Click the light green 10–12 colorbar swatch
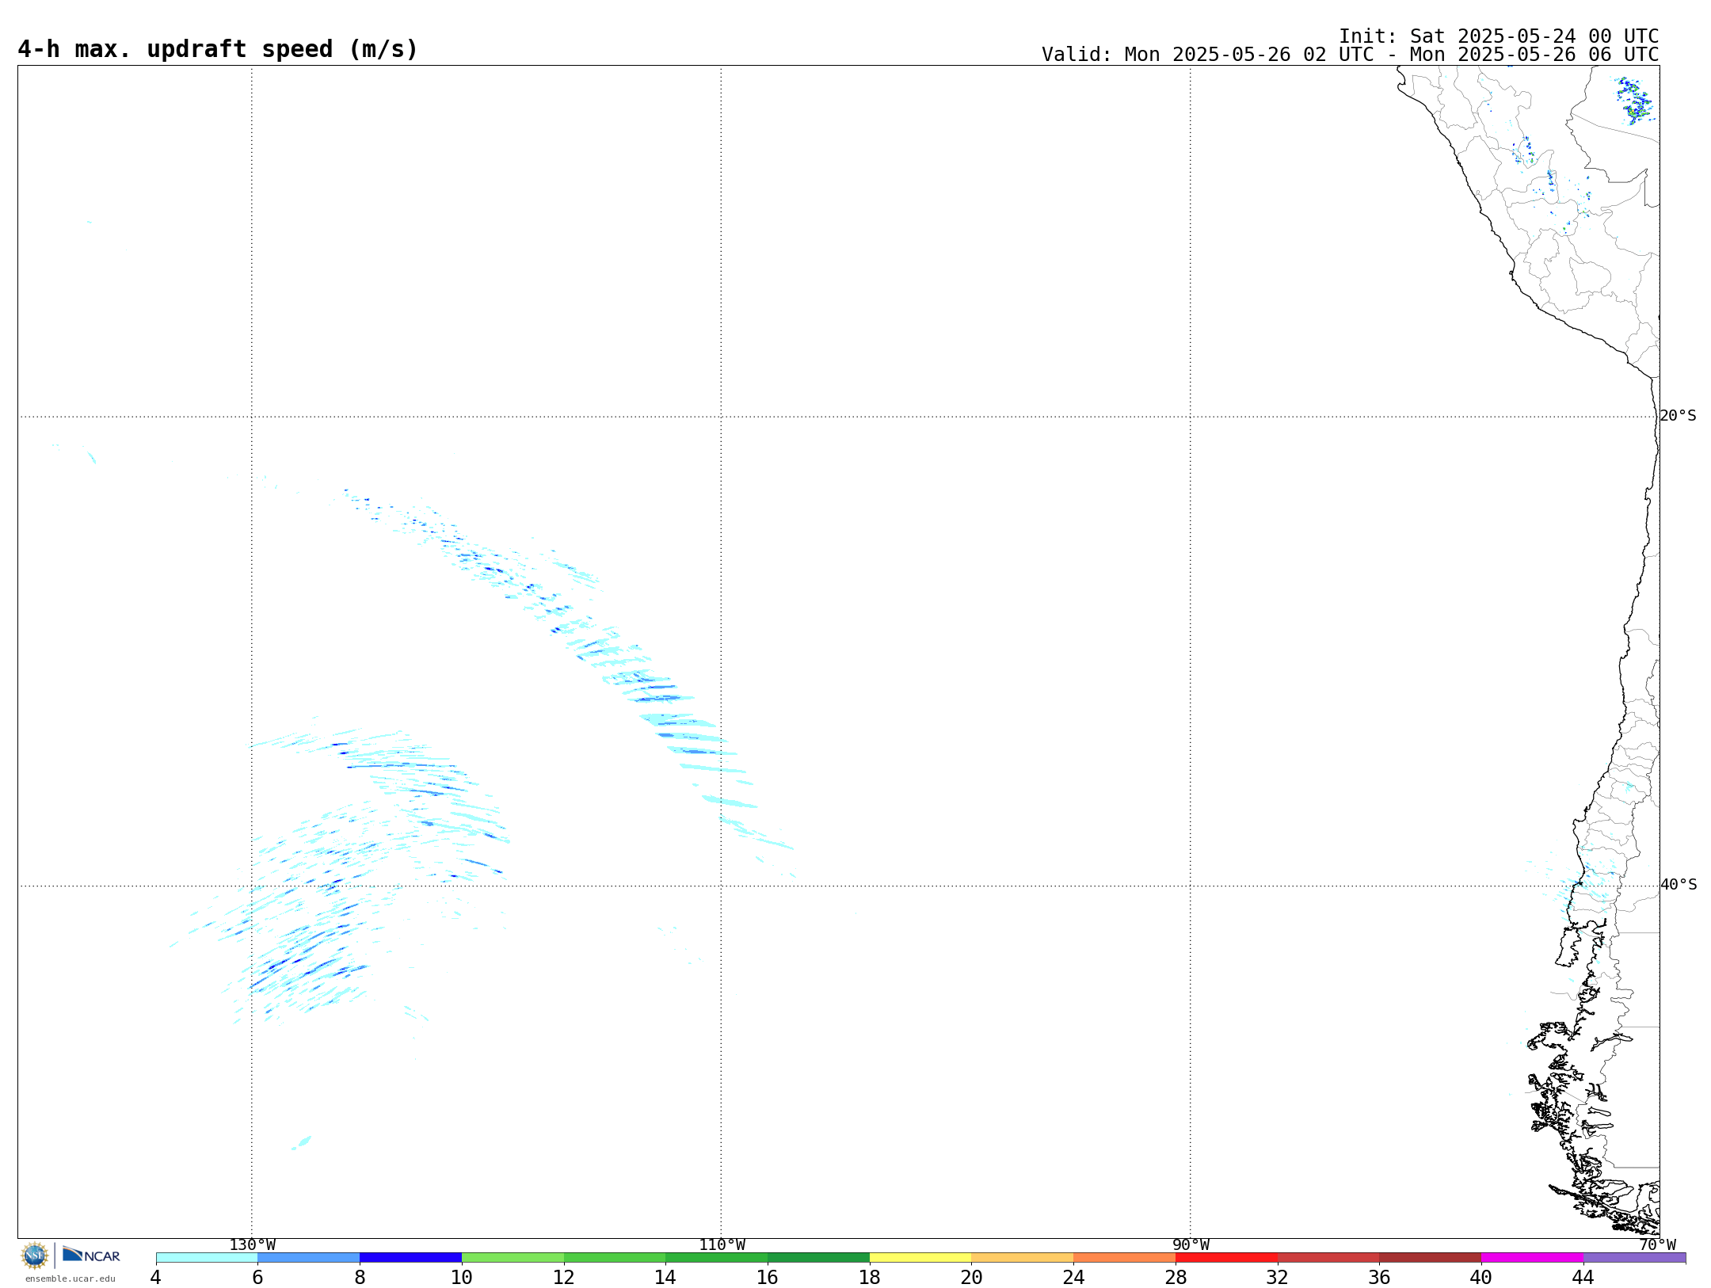Viewport: 1711px width, 1288px height. pos(513,1258)
